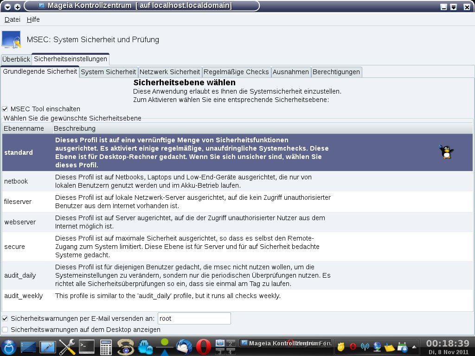Click the date Di, 8 Nov 2011
Image resolution: width=475 pixels, height=356 pixels.
449,352
